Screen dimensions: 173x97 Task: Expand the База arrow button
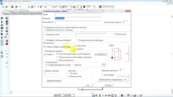click(x=127, y=54)
